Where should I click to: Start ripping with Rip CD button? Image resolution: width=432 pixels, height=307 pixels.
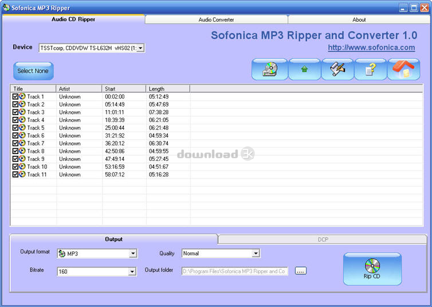tap(372, 269)
